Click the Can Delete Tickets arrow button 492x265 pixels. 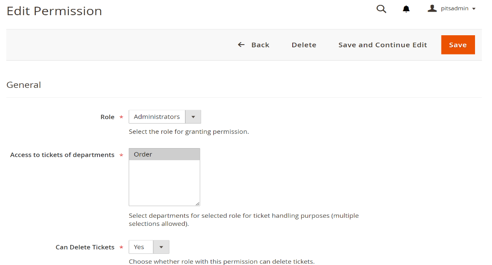pyautogui.click(x=161, y=247)
